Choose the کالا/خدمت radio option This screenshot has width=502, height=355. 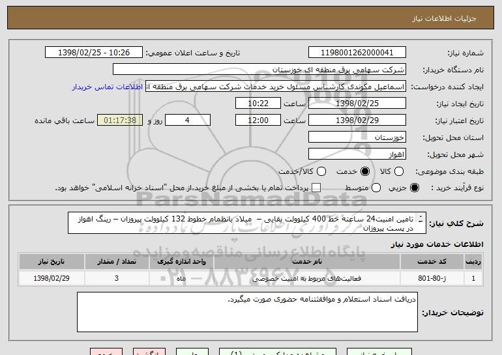pos(320,171)
